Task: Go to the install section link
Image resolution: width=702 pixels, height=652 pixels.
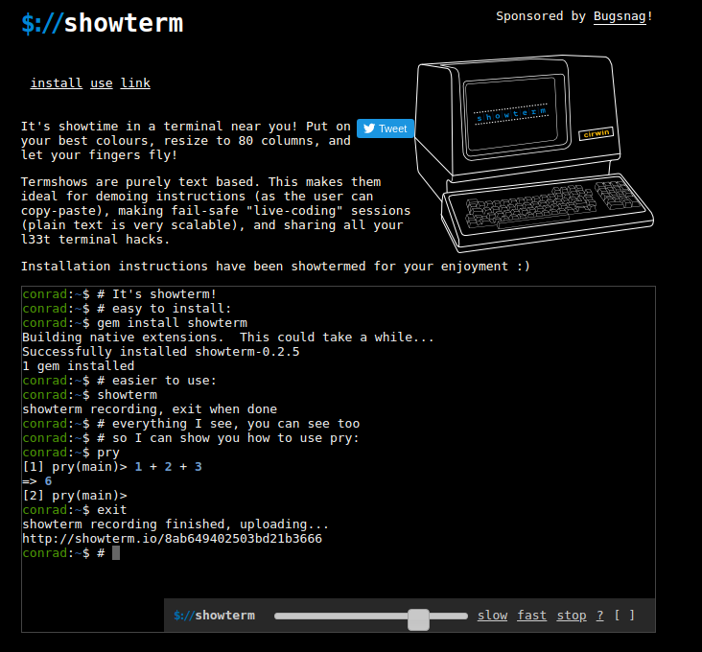Action: (56, 83)
